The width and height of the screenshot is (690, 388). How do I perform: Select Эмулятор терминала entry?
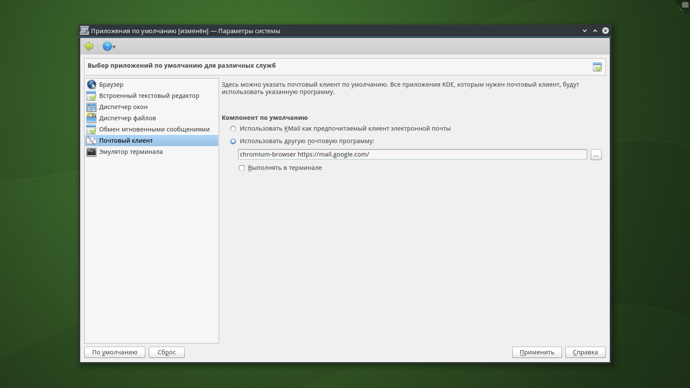pos(152,152)
